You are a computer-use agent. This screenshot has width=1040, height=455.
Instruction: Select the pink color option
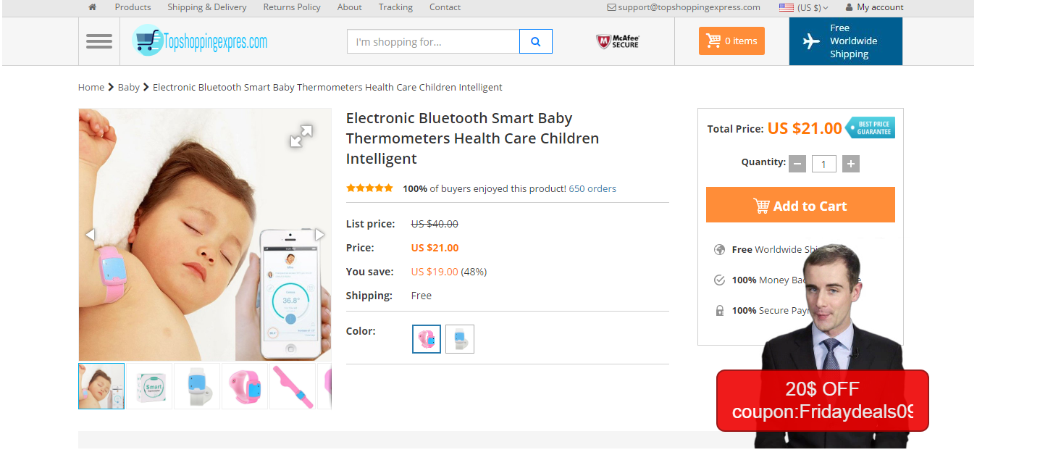427,339
